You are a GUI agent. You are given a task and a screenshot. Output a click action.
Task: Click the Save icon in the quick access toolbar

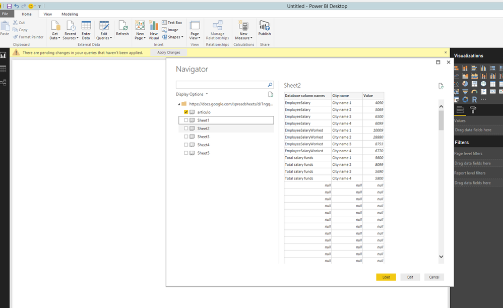(x=9, y=6)
